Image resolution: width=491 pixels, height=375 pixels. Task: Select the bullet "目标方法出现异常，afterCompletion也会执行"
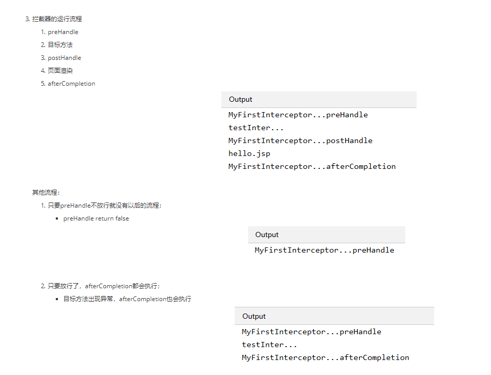pyautogui.click(x=127, y=299)
